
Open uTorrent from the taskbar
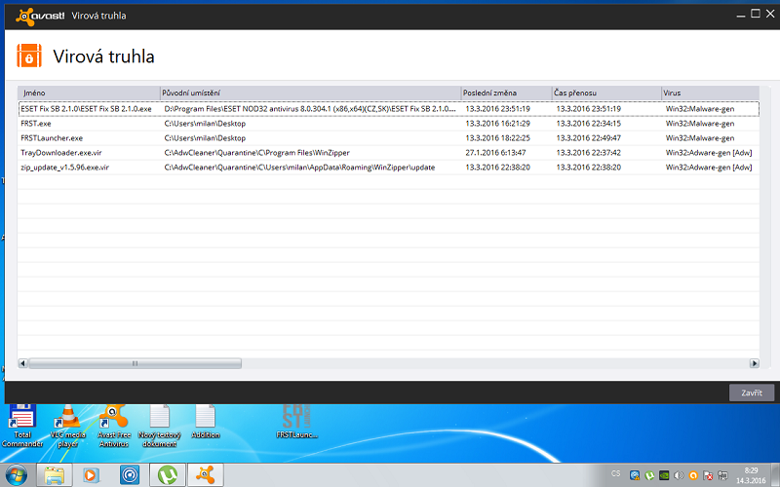(167, 474)
